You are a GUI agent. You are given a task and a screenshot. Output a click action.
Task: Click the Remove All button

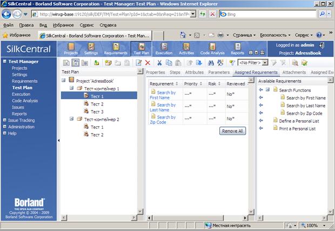[232, 131]
